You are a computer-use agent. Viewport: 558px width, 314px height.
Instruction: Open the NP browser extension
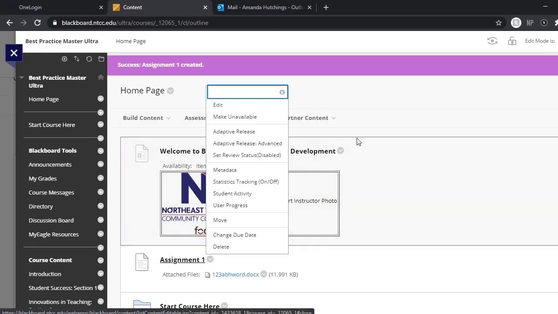pyautogui.click(x=530, y=23)
